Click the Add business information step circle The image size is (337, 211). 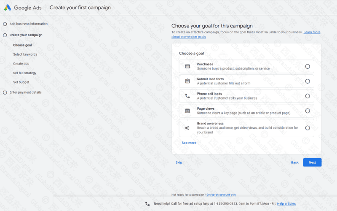(5, 24)
